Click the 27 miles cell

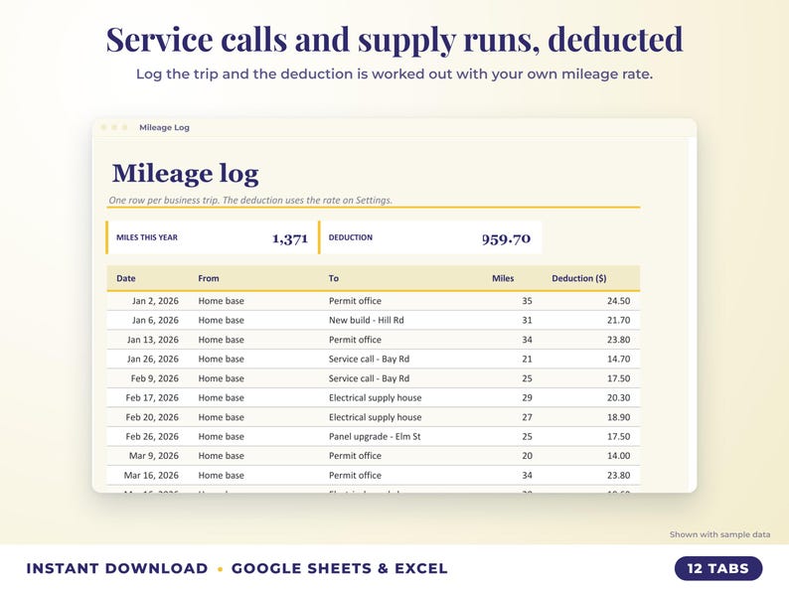pos(527,417)
